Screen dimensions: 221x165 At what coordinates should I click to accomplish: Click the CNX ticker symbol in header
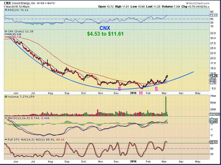click(x=7, y=3)
